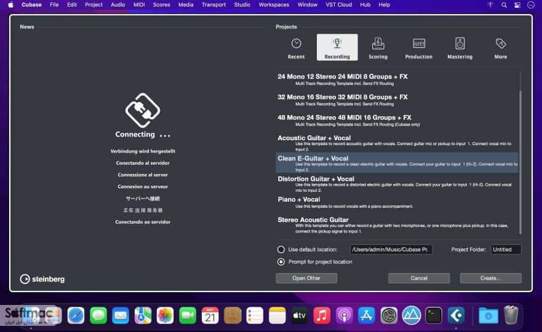This screenshot has width=542, height=332.
Task: Open Music from the Dock
Action: pos(322,315)
